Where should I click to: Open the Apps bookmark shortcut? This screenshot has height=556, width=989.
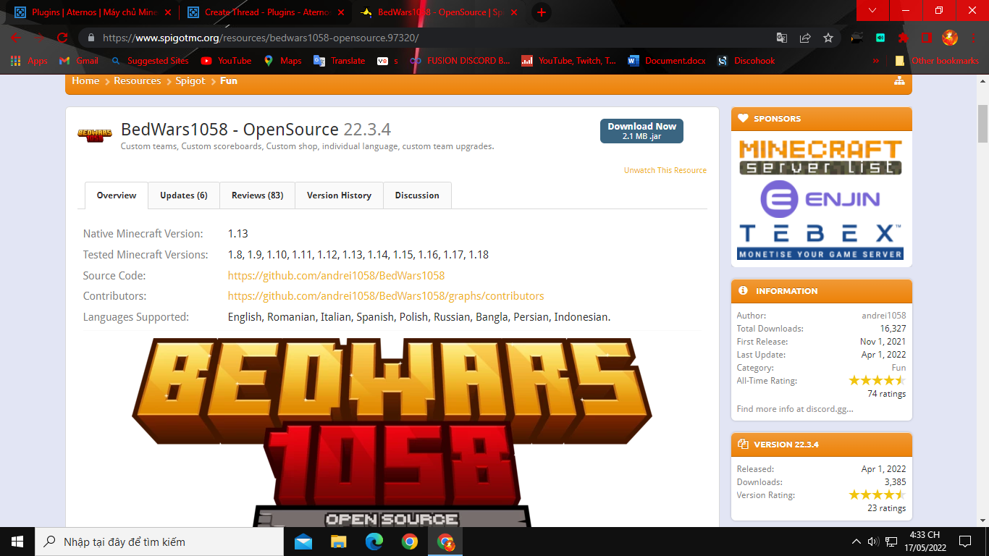29,61
